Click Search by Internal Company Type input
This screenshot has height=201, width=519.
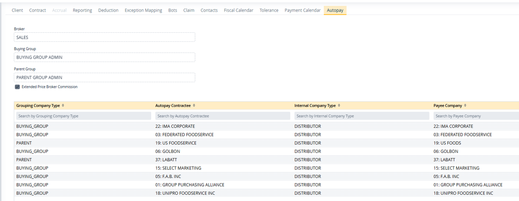pos(361,116)
